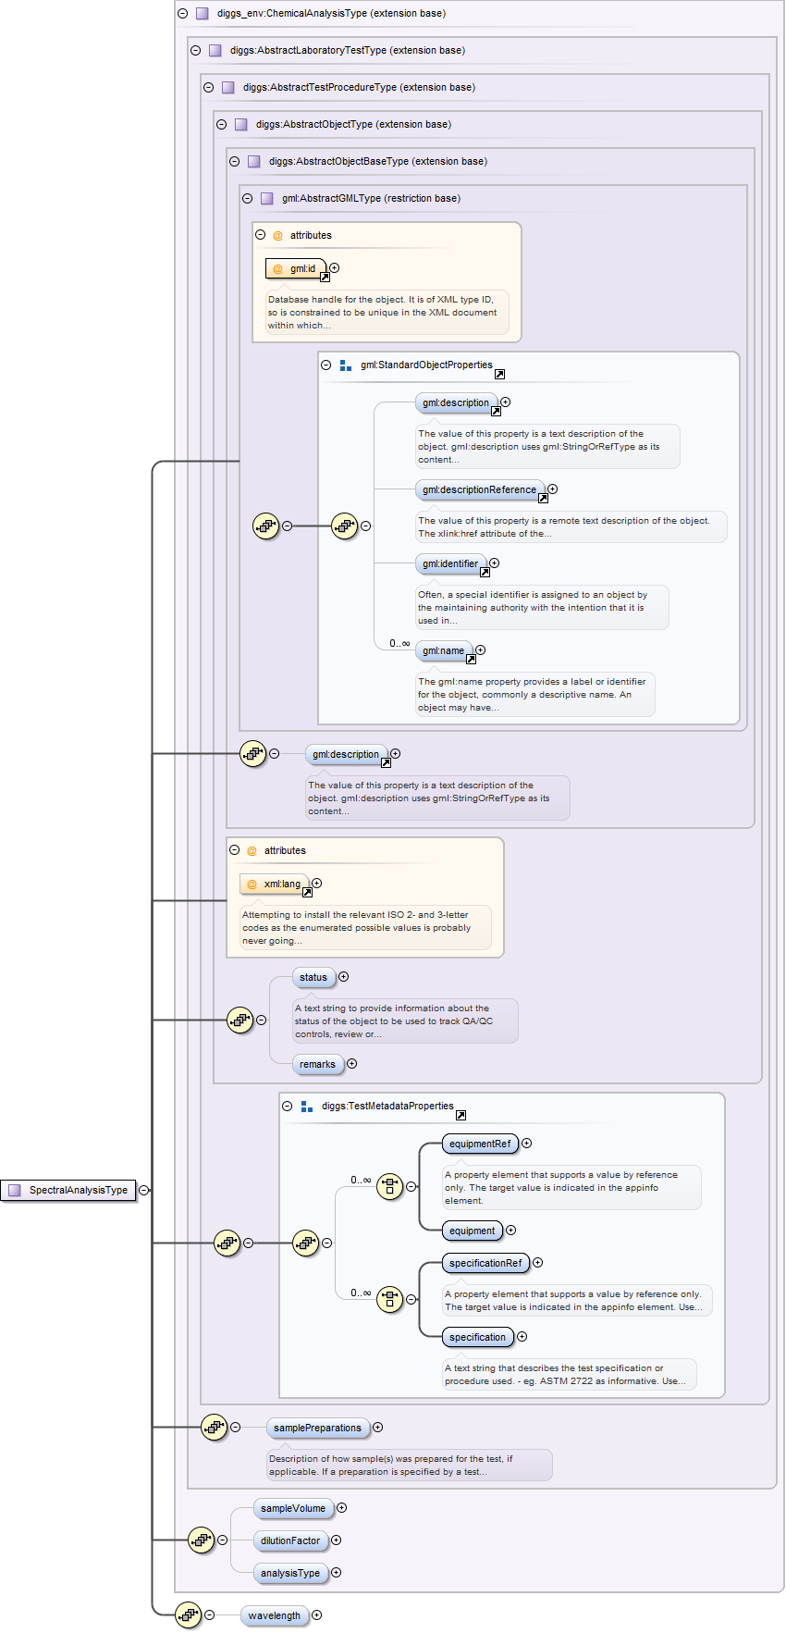Select the analysisType element
The image size is (786, 1633).
click(290, 1573)
